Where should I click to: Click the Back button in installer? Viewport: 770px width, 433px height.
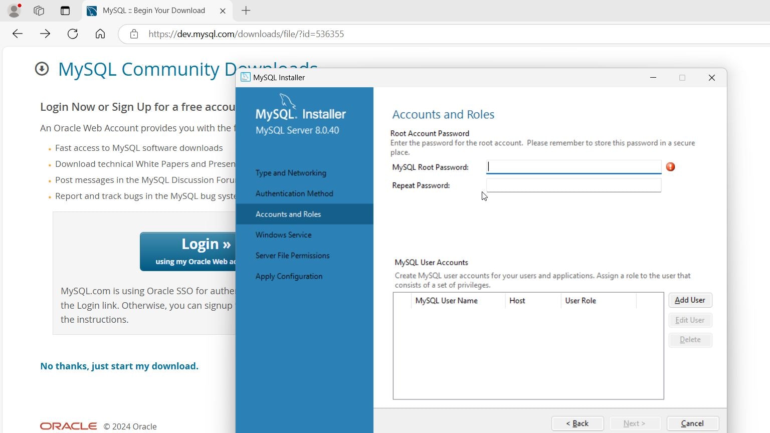point(577,423)
